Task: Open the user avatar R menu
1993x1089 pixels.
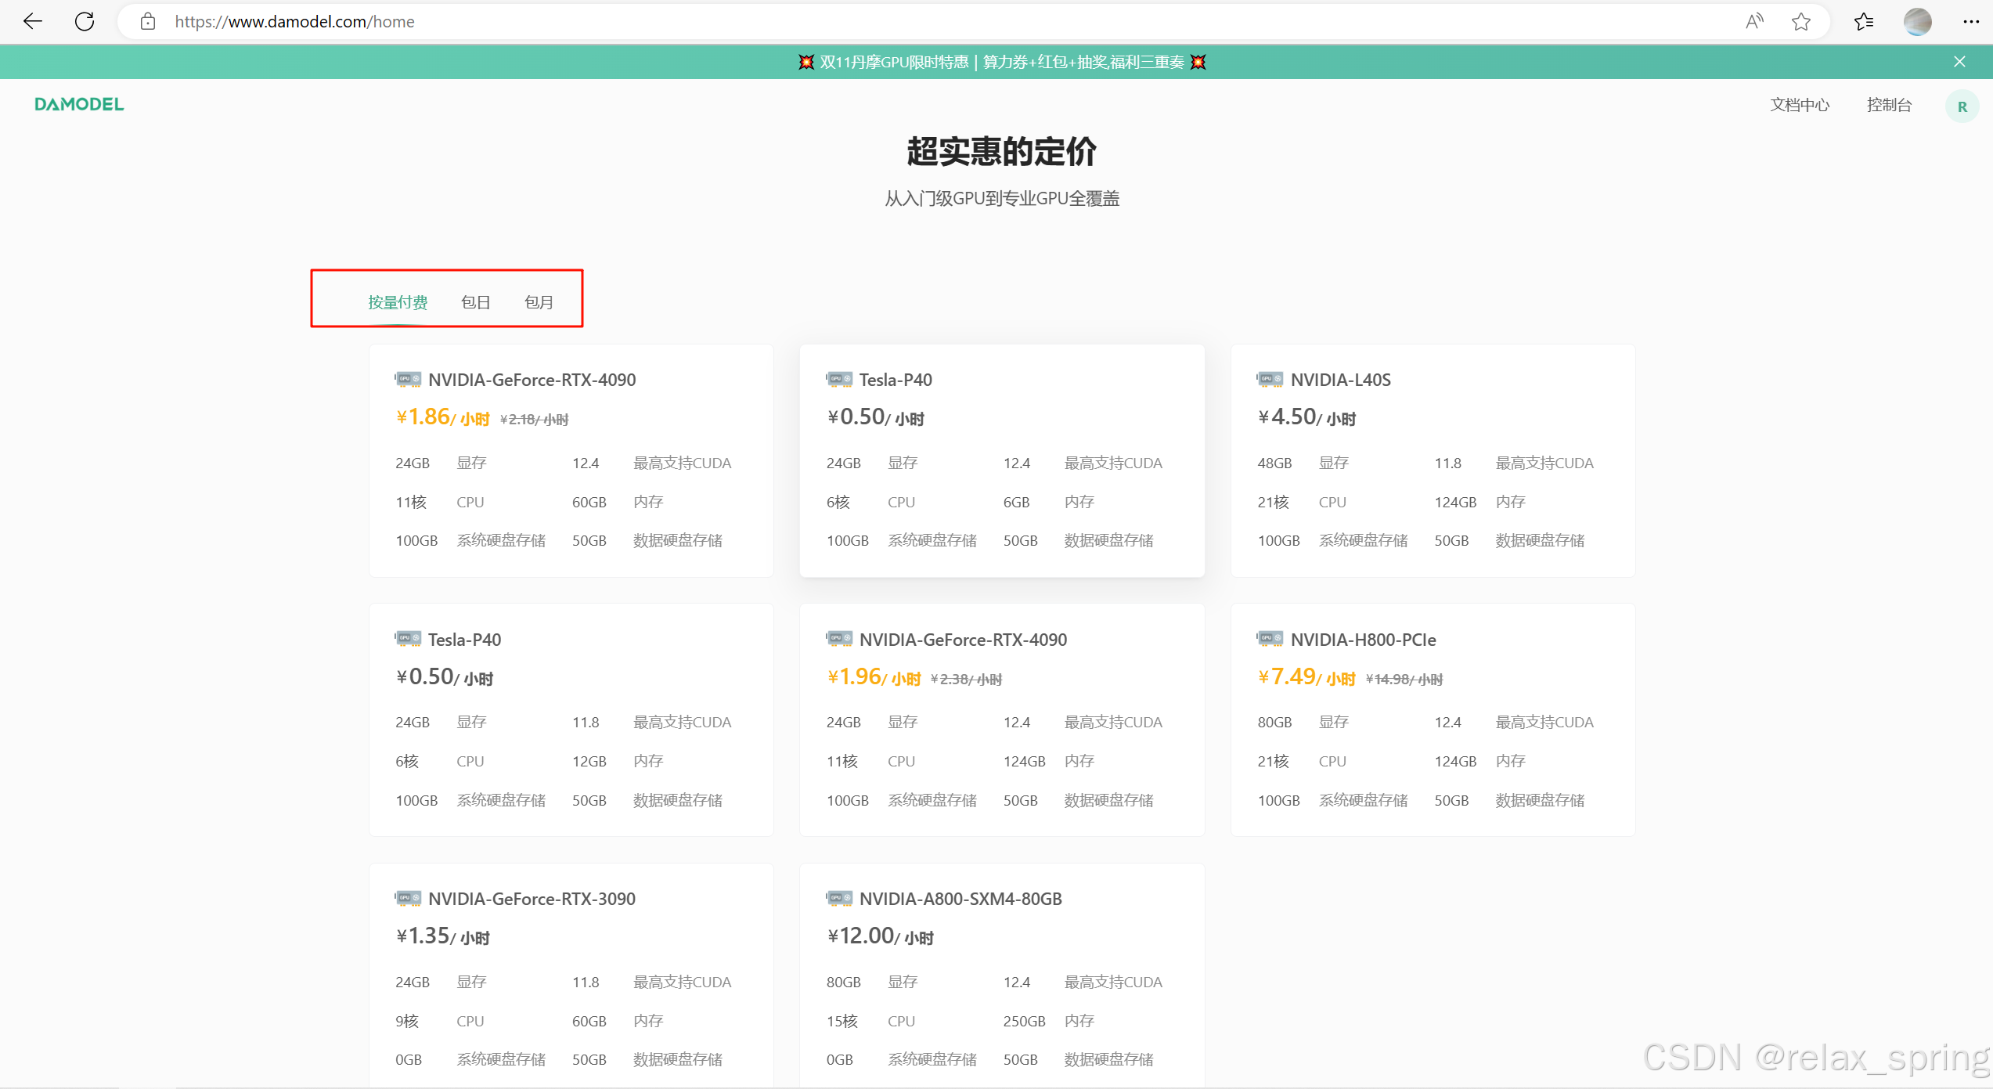Action: tap(1962, 106)
